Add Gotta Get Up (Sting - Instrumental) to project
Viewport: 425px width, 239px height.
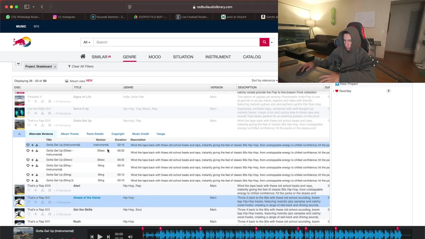(32, 166)
